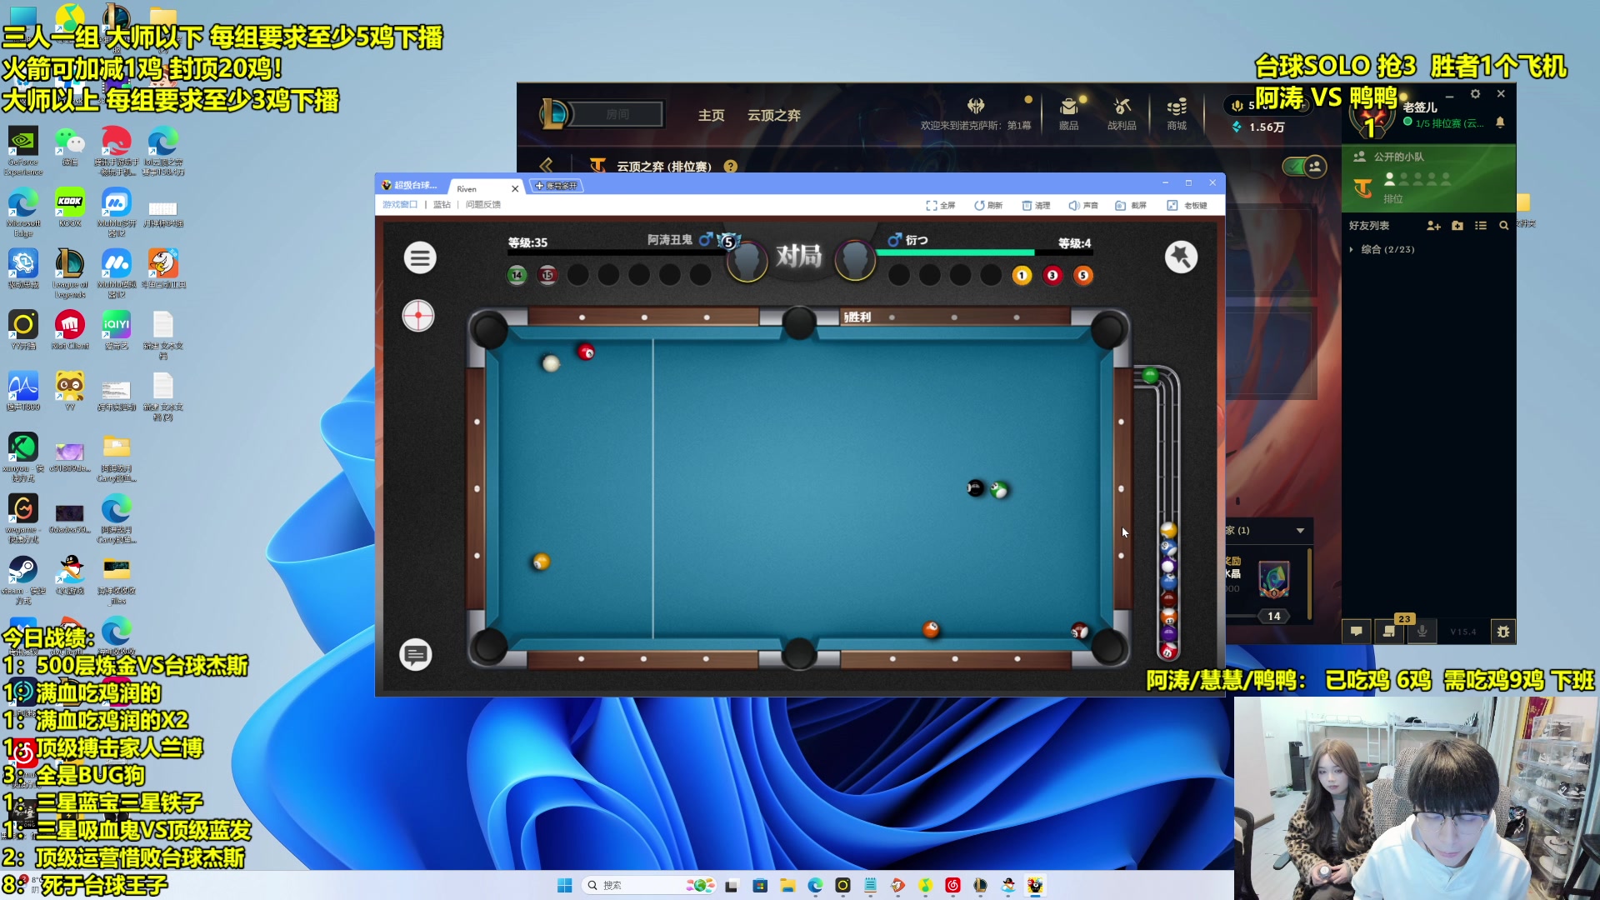The height and width of the screenshot is (900, 1600).
Task: Click the 老板键 boss-key toolbar icon
Action: (1187, 205)
